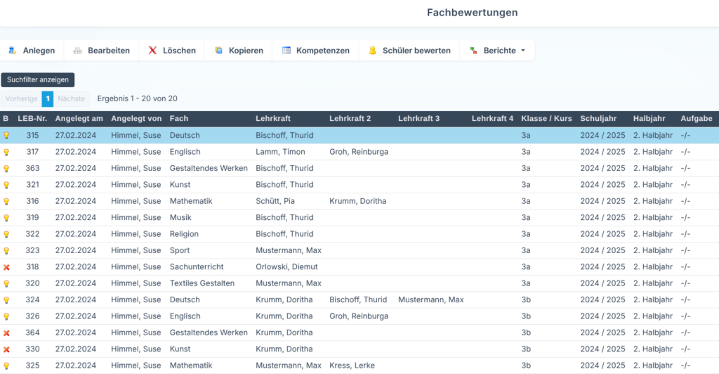The width and height of the screenshot is (719, 374).
Task: Sort by Lehrkraft column header
Action: pyautogui.click(x=273, y=118)
